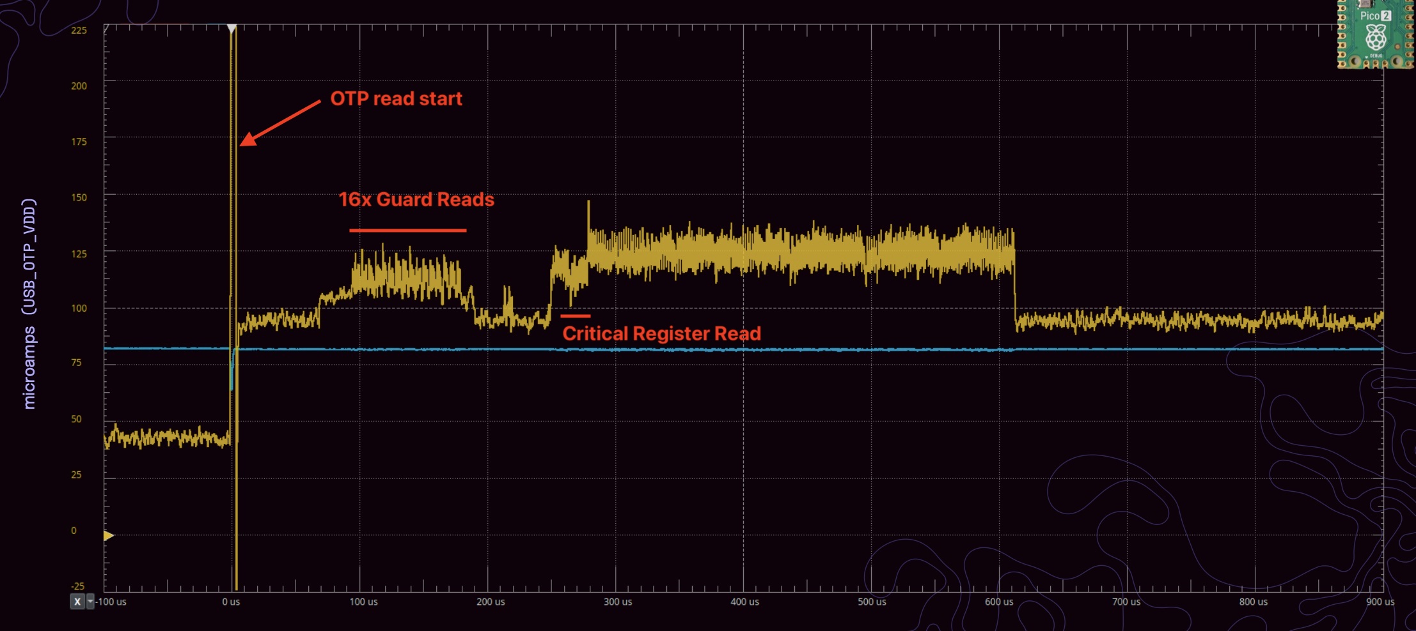Click the red arrow pointing at the spike
This screenshot has height=631, width=1416.
(x=280, y=123)
